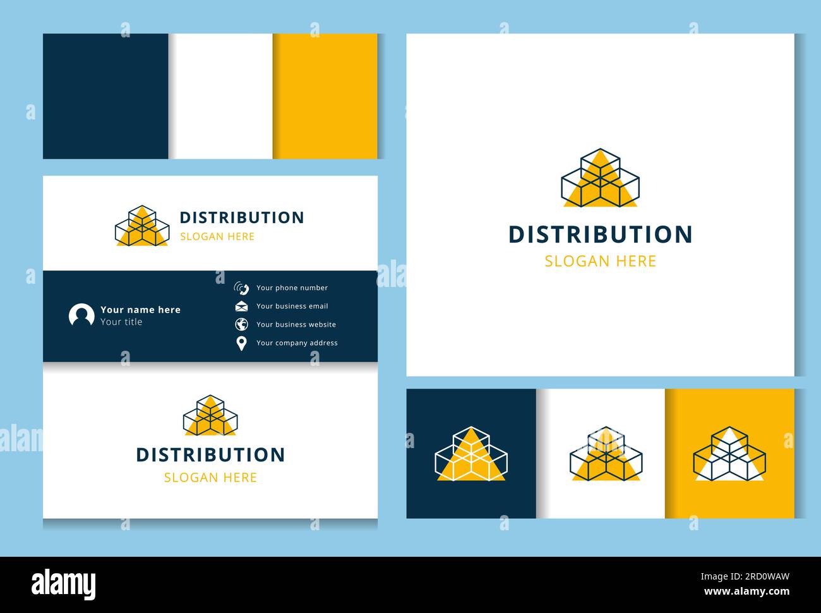Click the cube logo on yellow tile
The width and height of the screenshot is (821, 613).
[729, 453]
